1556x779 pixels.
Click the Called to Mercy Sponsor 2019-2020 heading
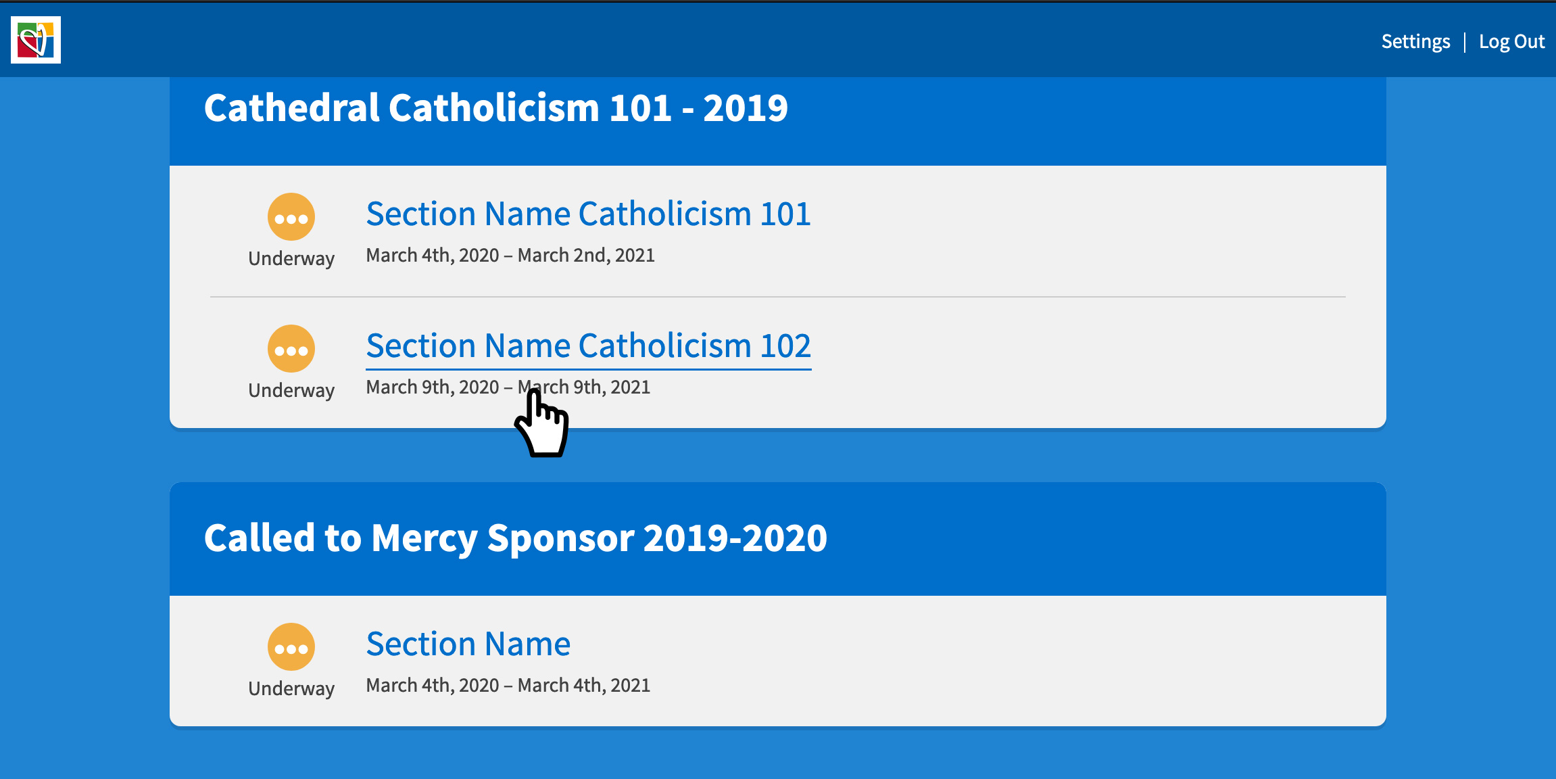tap(516, 538)
